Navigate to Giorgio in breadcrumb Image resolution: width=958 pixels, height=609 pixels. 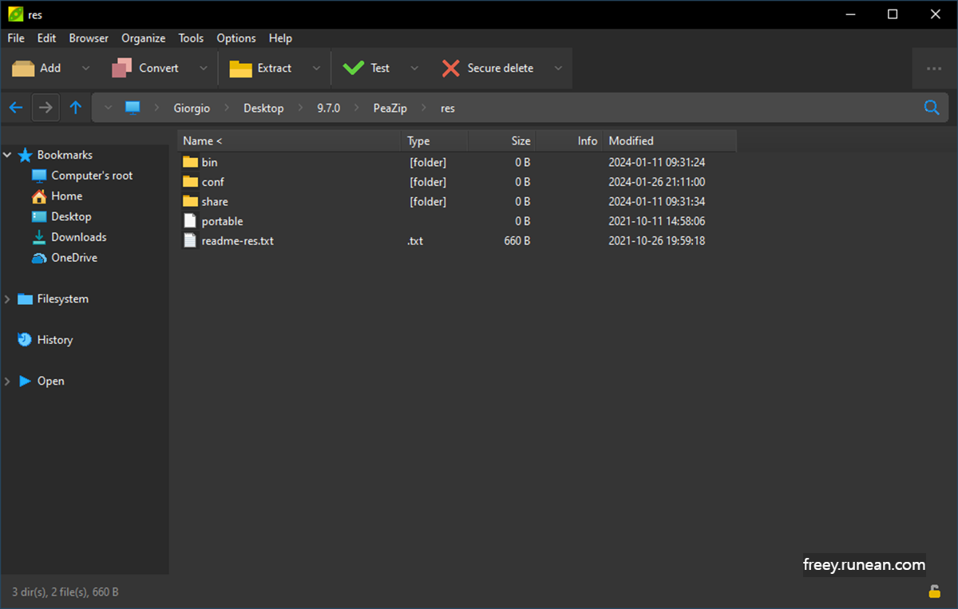coord(192,109)
